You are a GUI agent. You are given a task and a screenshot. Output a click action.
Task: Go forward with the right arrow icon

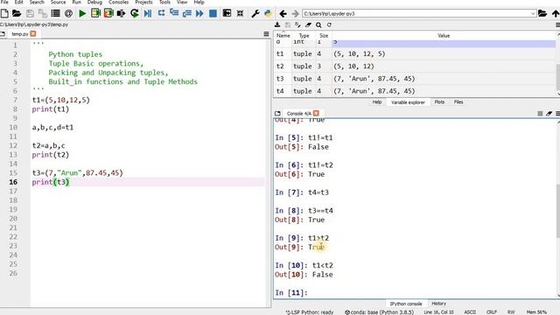click(x=296, y=14)
